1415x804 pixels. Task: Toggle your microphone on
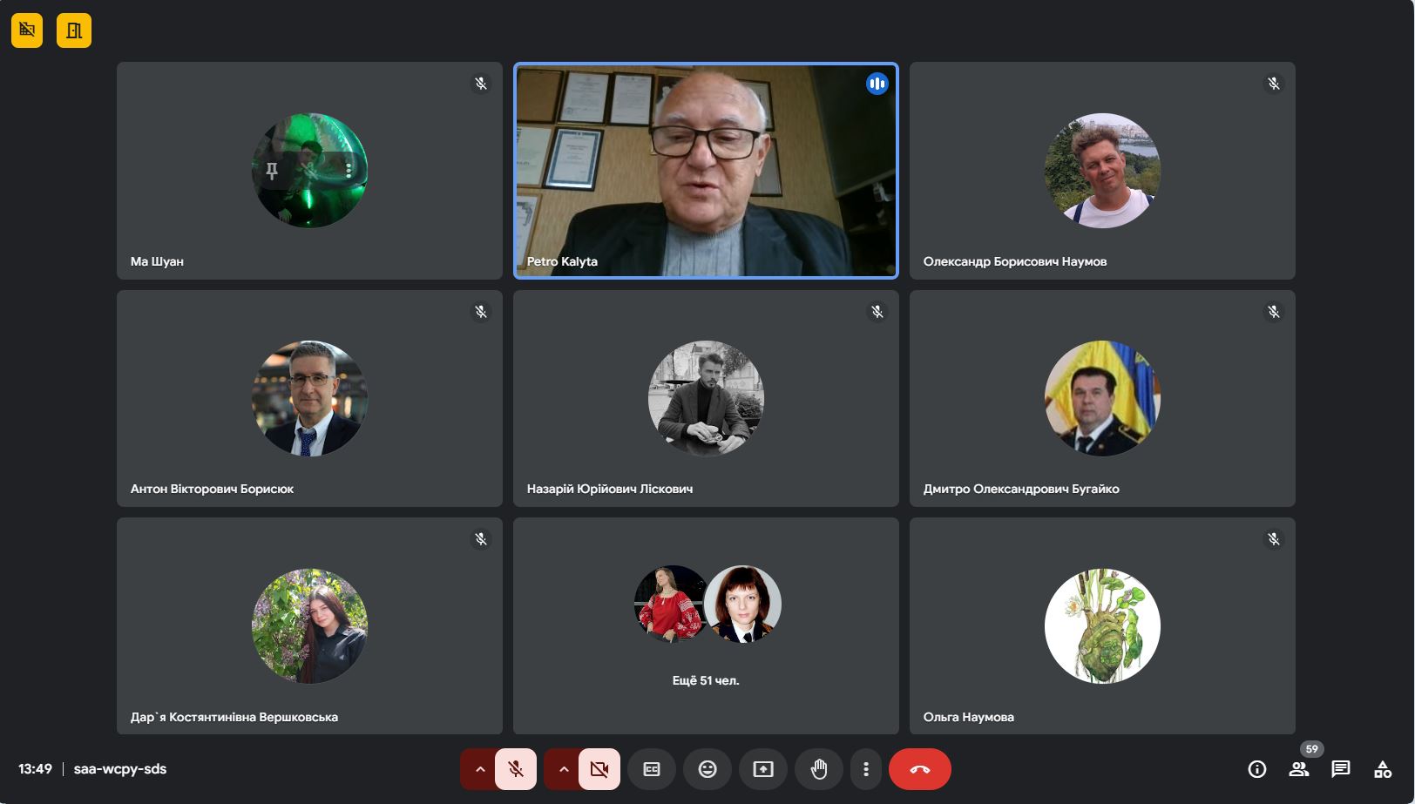516,769
